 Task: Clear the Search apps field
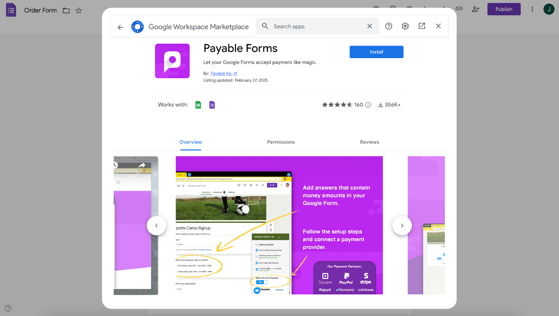pyautogui.click(x=370, y=26)
